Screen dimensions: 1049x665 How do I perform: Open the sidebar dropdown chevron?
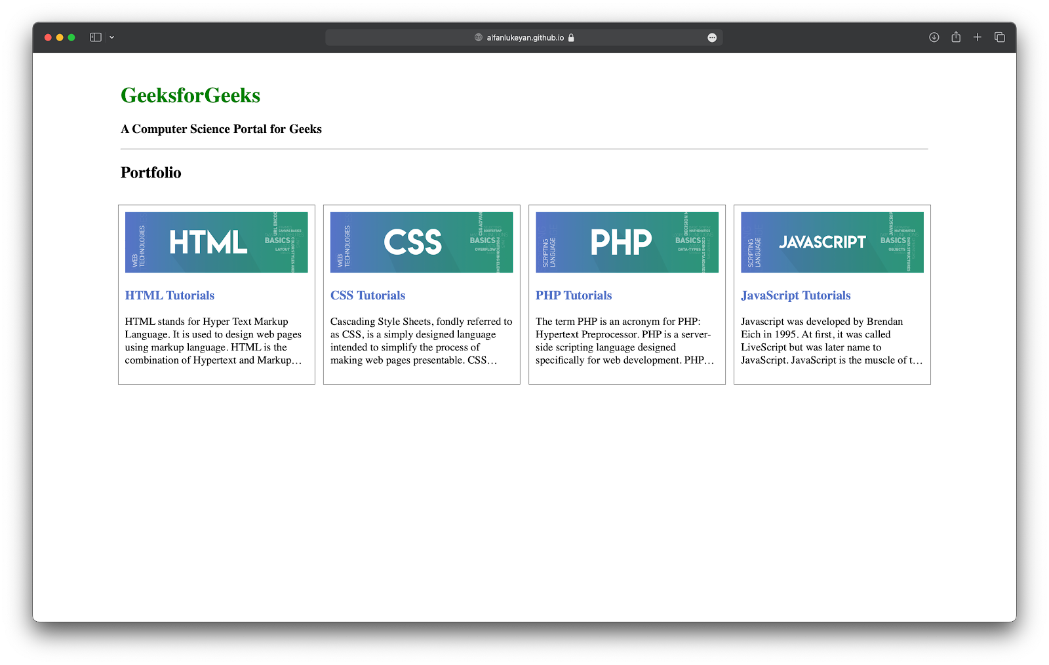(111, 37)
